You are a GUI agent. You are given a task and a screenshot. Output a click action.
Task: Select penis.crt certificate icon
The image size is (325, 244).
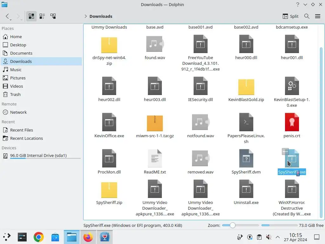[x=292, y=122]
